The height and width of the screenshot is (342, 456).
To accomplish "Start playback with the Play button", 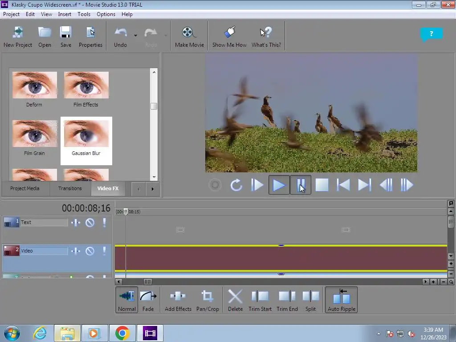I will point(279,185).
